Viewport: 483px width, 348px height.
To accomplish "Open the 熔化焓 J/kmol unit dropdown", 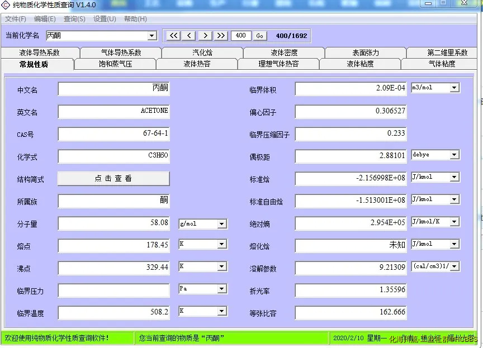I will click(454, 244).
